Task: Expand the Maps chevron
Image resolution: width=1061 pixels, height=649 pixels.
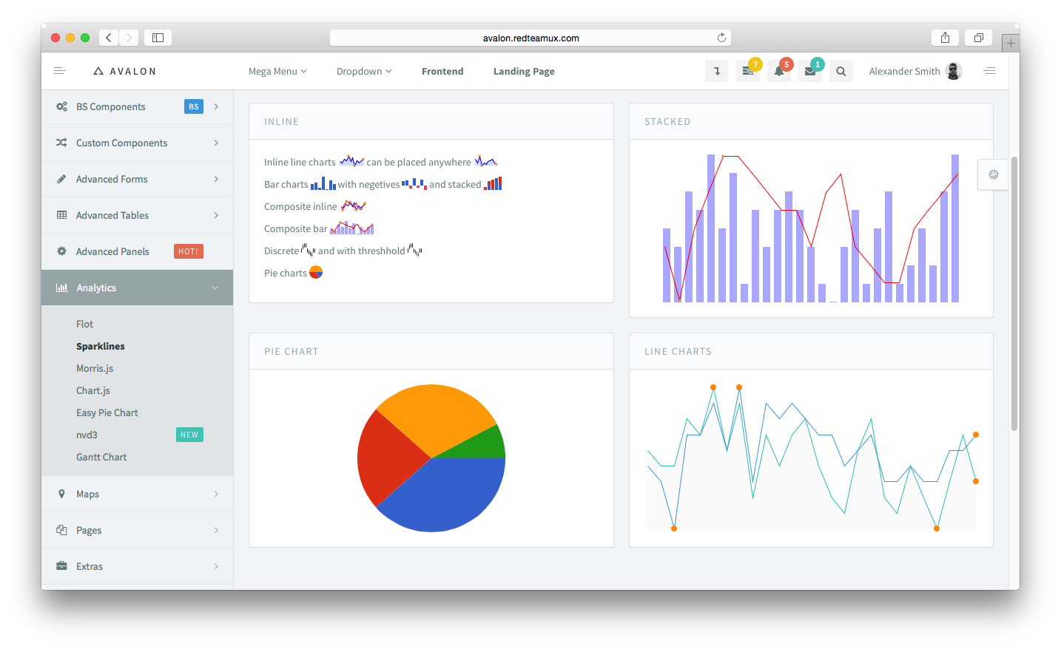Action: click(x=216, y=494)
